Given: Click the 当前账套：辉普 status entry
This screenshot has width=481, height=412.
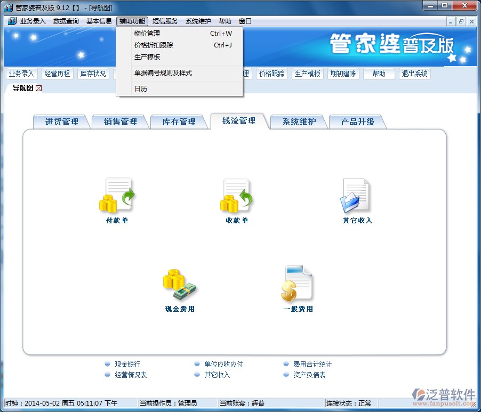Looking at the screenshot, I should coord(271,403).
